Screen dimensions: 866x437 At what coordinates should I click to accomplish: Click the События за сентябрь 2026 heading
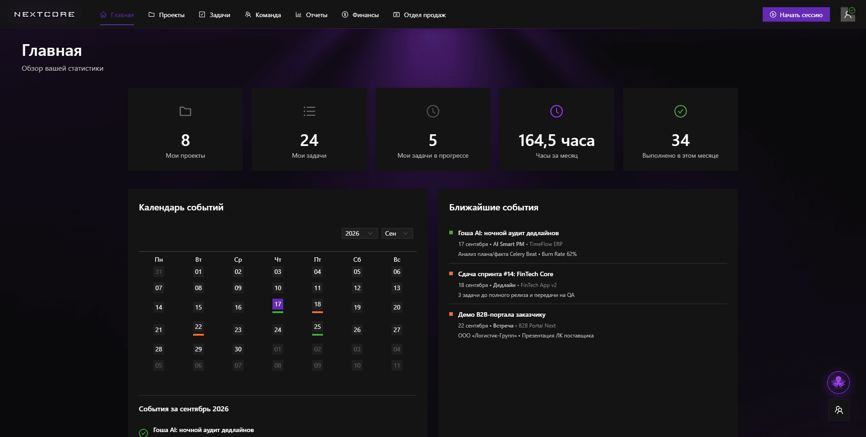pyautogui.click(x=184, y=409)
